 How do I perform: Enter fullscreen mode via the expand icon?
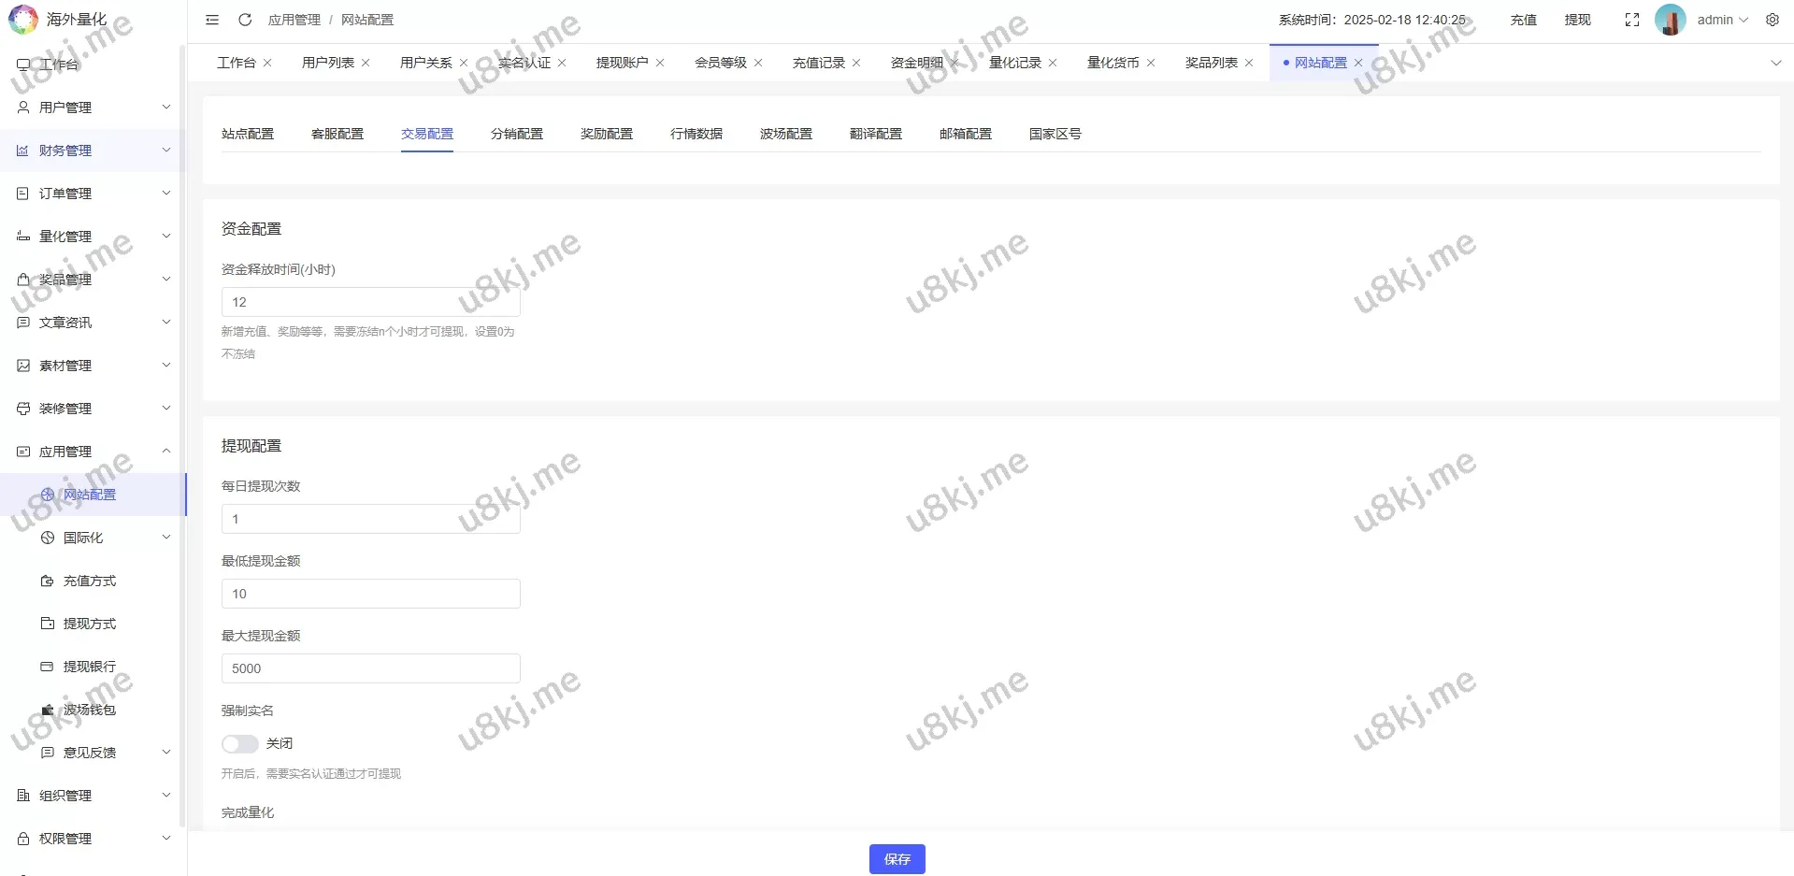coord(1632,20)
